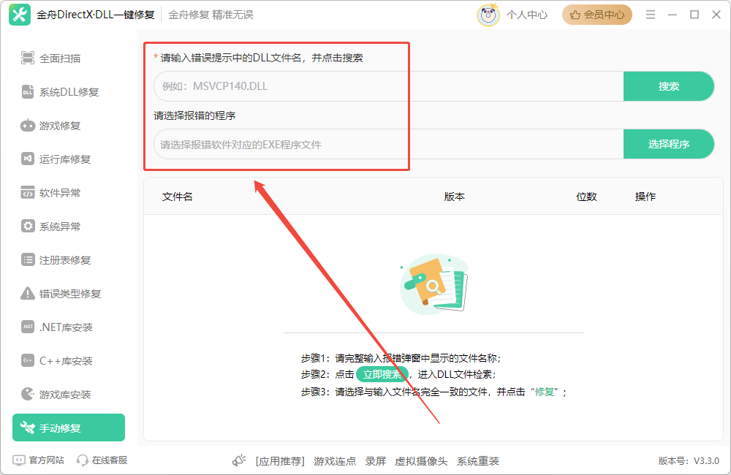Screen dimensions: 731x475
Task: Click the 手动修复 tools icon
Action: [x=28, y=427]
